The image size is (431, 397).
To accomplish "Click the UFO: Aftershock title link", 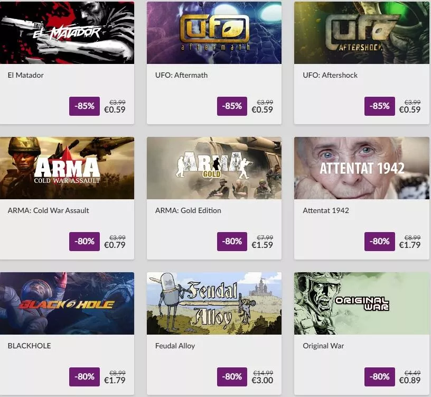I will 330,75.
